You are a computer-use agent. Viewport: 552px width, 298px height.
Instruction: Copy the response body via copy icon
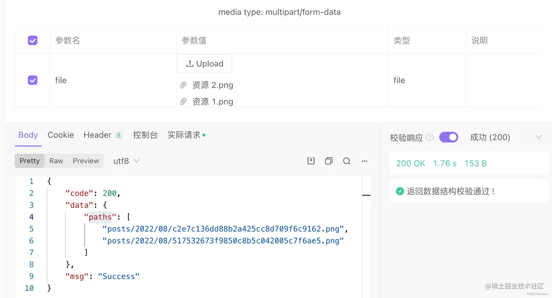point(328,161)
